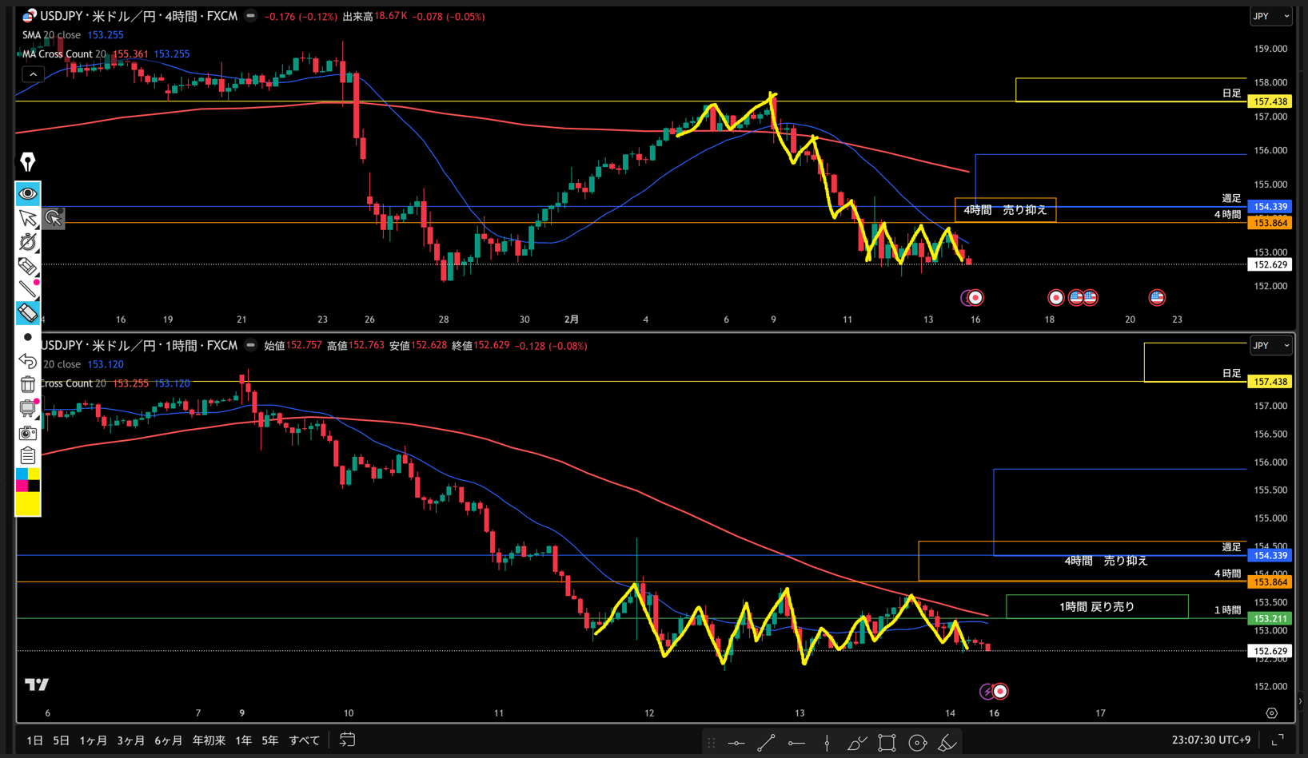1308x758 pixels.
Task: Open the JPY currency dropdown on lower chart
Action: tap(1270, 346)
